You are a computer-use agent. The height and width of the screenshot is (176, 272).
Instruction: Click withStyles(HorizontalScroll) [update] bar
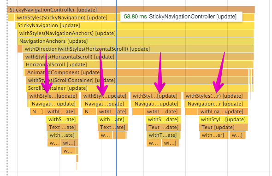tap(138, 57)
